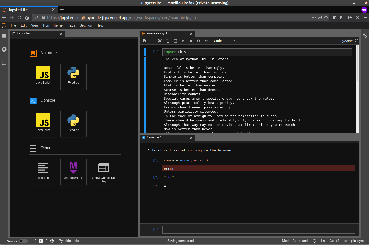Cut the selected notebook cells
369x245 pixels.
(160, 41)
